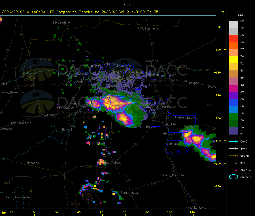Screen dimensions: 255x216
Task: Click the '-80' km tick on right axis
Action: pos(219,27)
